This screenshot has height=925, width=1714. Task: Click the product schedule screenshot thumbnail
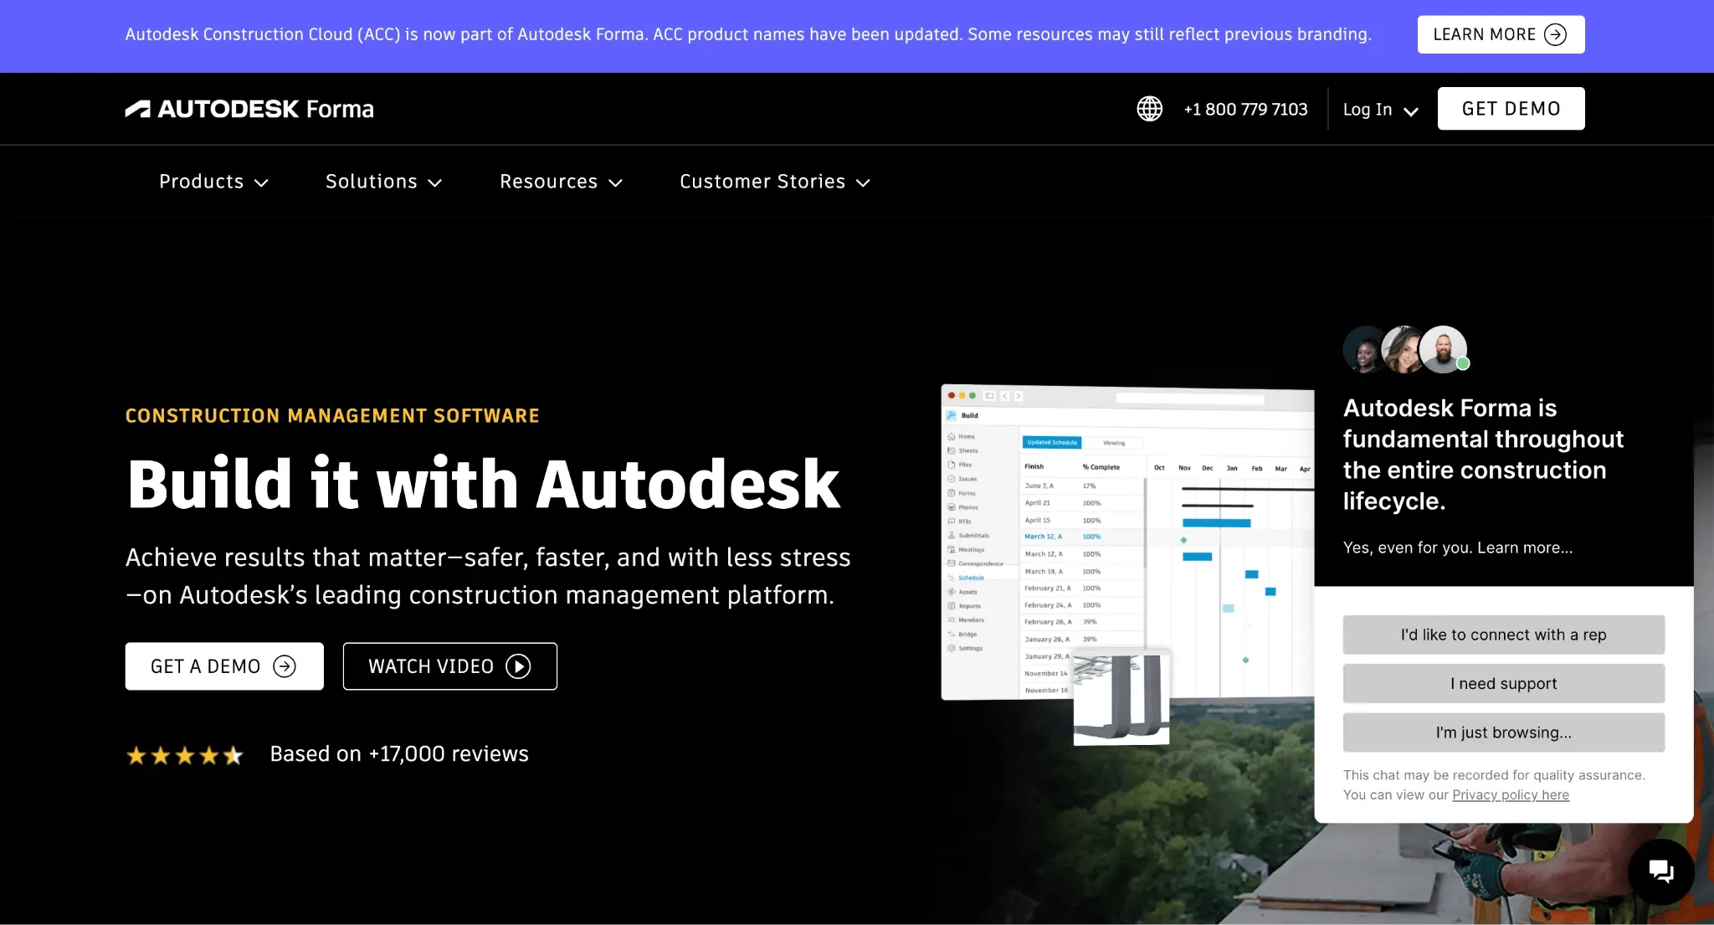point(1126,542)
